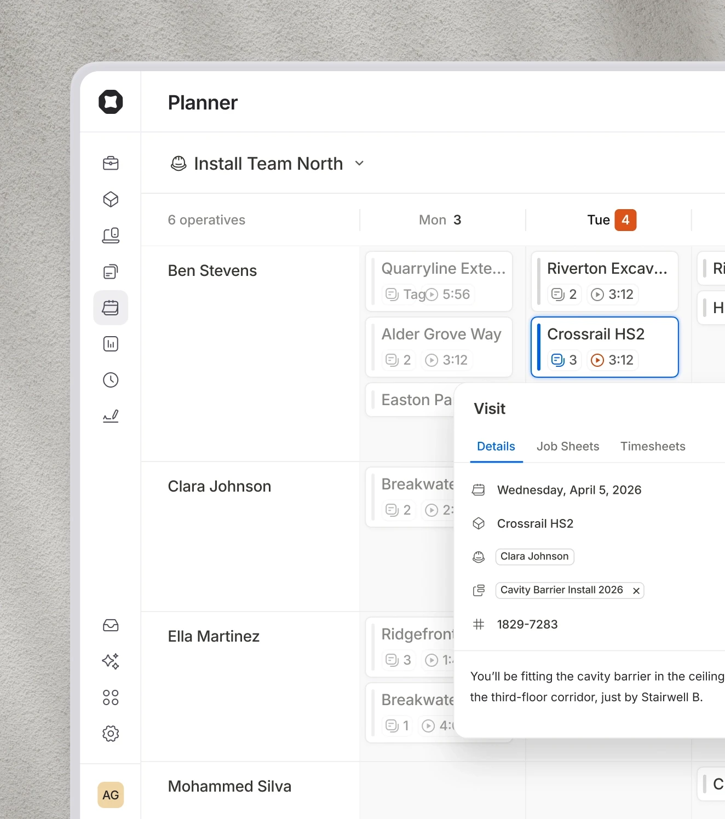Switch to the Job Sheets tab

click(x=568, y=446)
